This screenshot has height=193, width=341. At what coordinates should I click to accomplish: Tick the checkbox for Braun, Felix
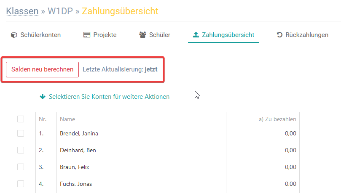pos(21,167)
